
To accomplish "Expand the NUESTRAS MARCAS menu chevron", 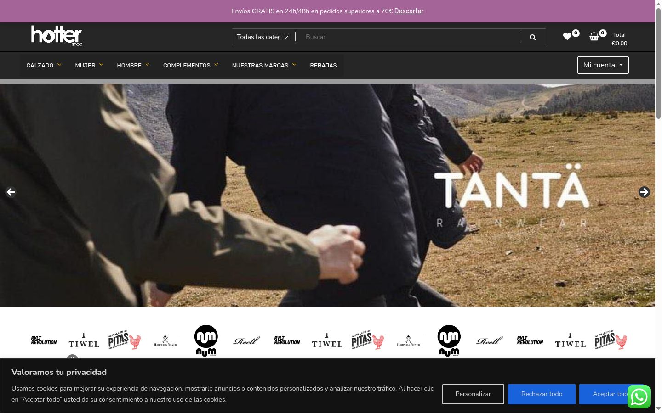I will pyautogui.click(x=294, y=65).
